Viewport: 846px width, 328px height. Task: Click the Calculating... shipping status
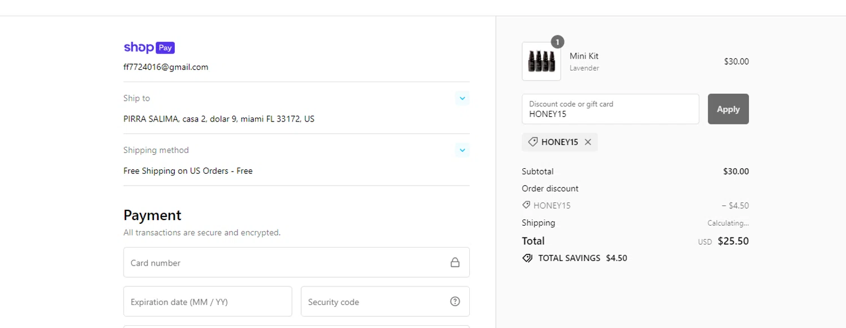(728, 223)
